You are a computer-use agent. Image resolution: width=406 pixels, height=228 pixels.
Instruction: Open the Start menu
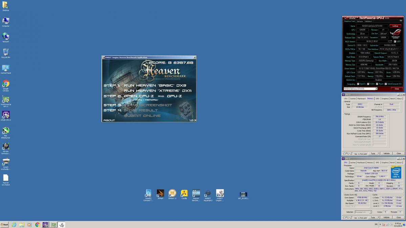point(5,225)
